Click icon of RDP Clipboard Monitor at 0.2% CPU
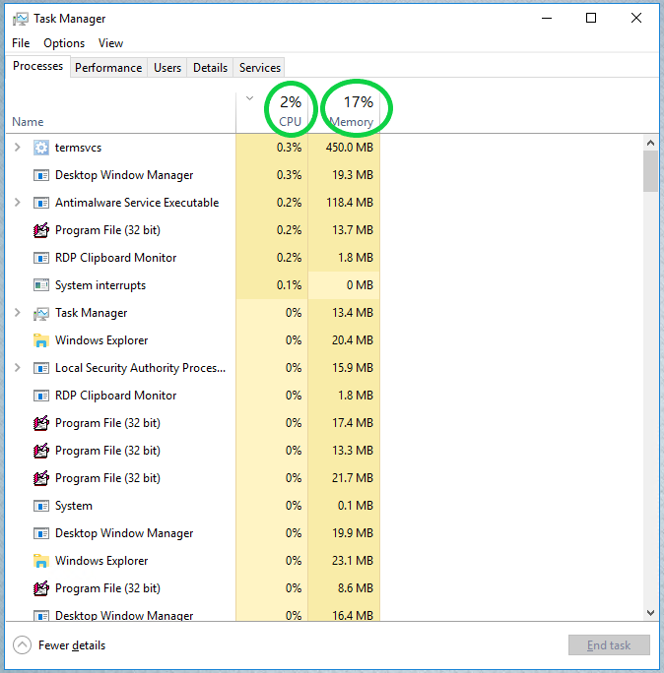The width and height of the screenshot is (664, 673). pyautogui.click(x=41, y=258)
